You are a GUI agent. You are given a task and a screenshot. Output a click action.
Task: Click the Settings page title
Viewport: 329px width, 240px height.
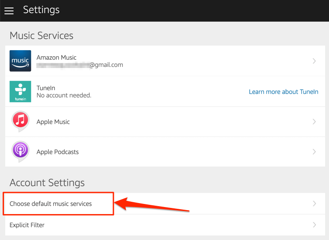coord(41,10)
